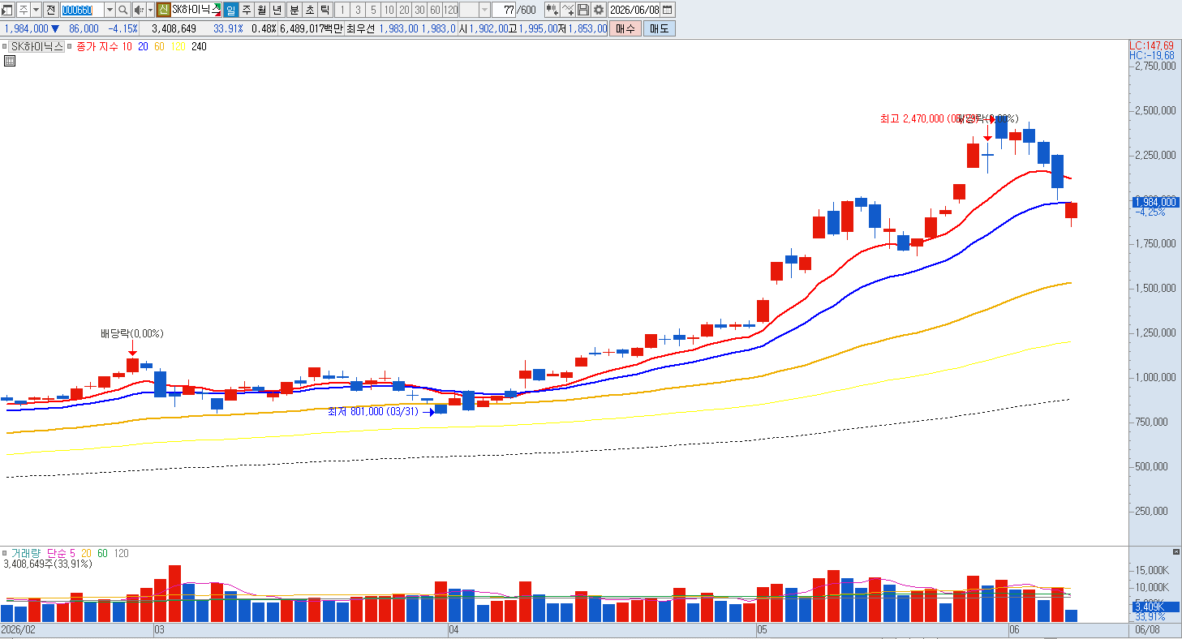Choose the 120 interval button
Viewport: 1182px width, 639px height.
[450, 10]
